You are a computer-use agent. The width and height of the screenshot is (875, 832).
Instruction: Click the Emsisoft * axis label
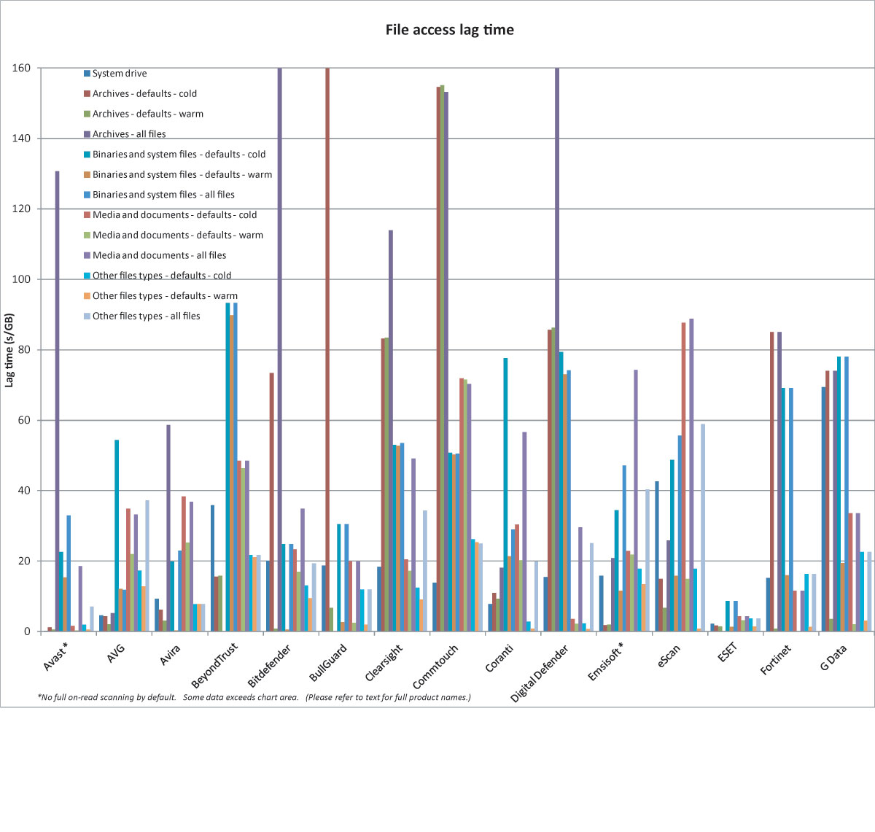pyautogui.click(x=606, y=661)
